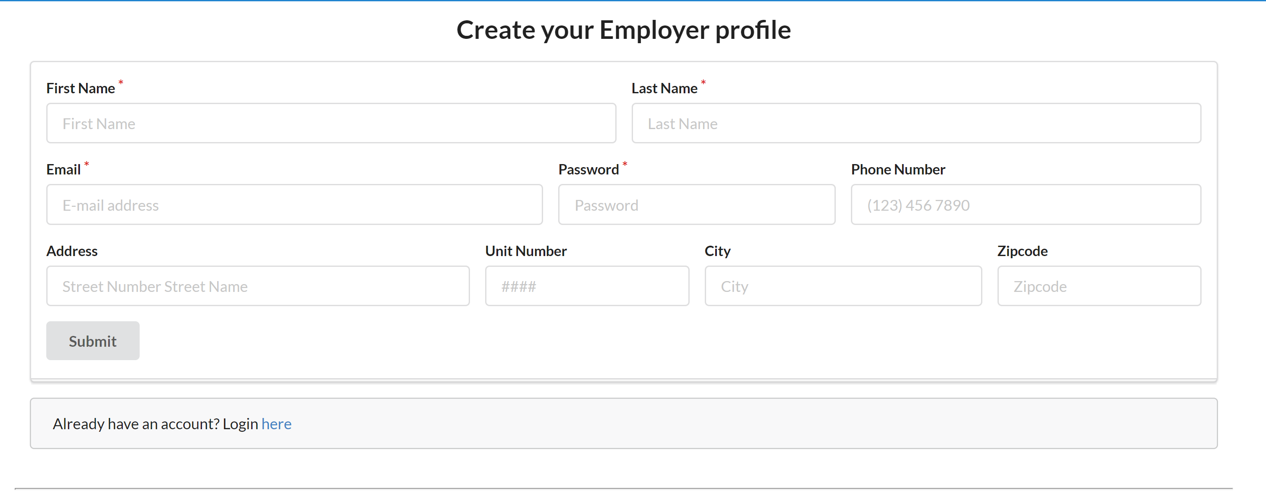The height and width of the screenshot is (497, 1266).
Task: Click the Email label text
Action: (x=64, y=170)
